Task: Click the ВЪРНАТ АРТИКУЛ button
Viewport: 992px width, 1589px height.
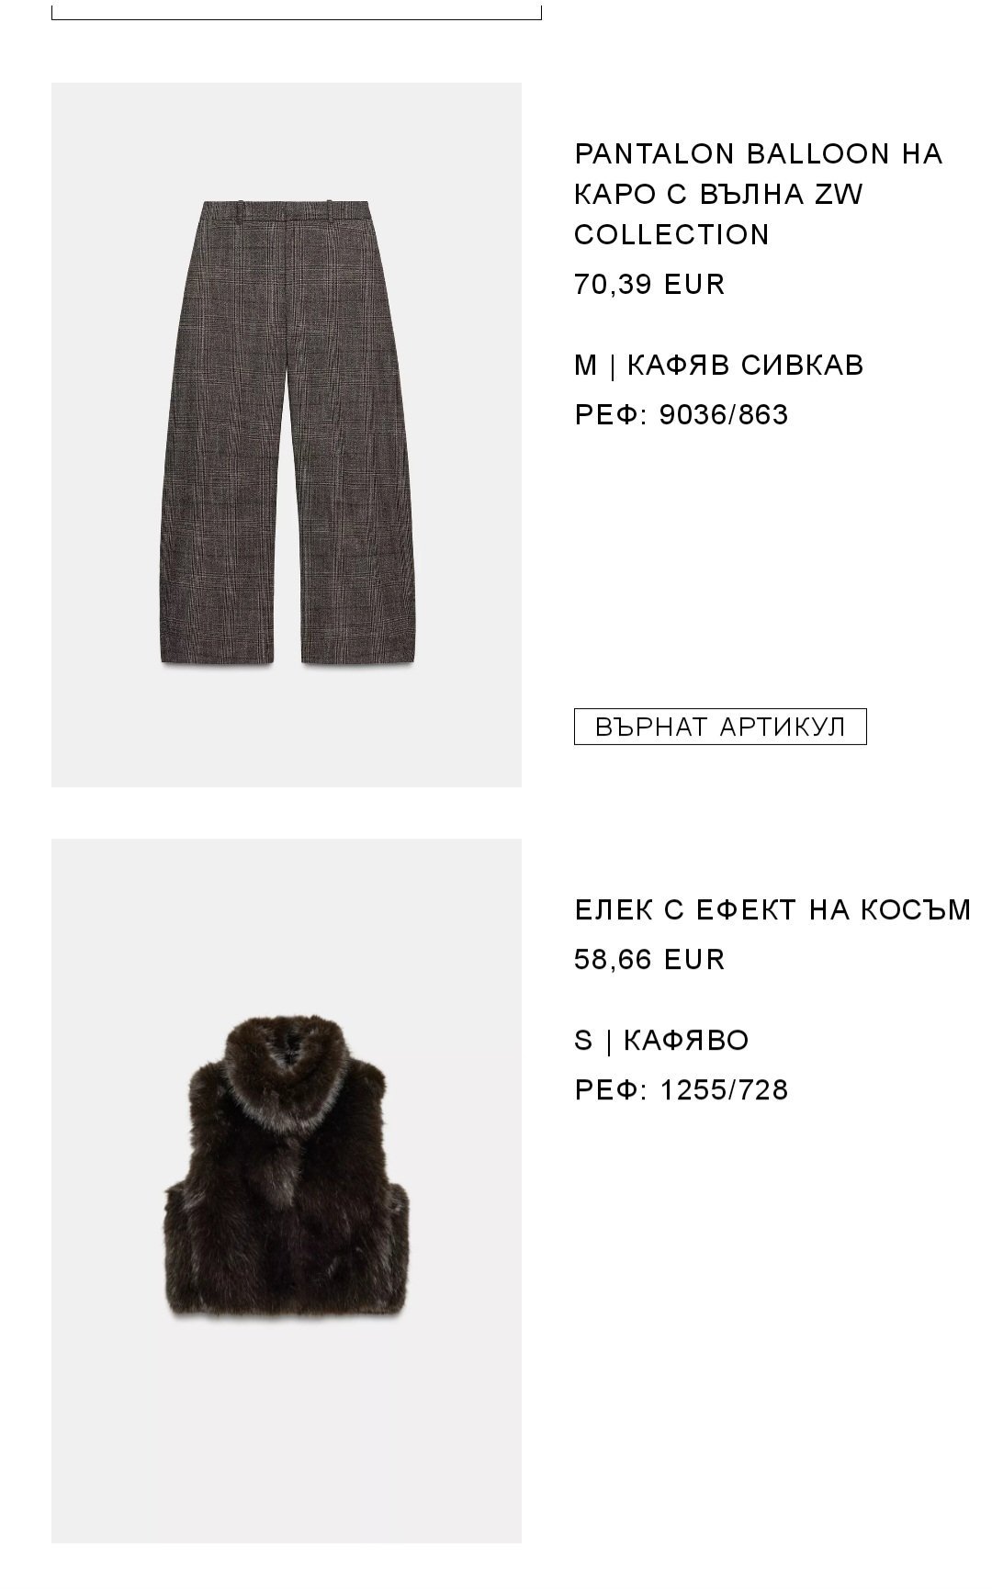Action: click(720, 727)
